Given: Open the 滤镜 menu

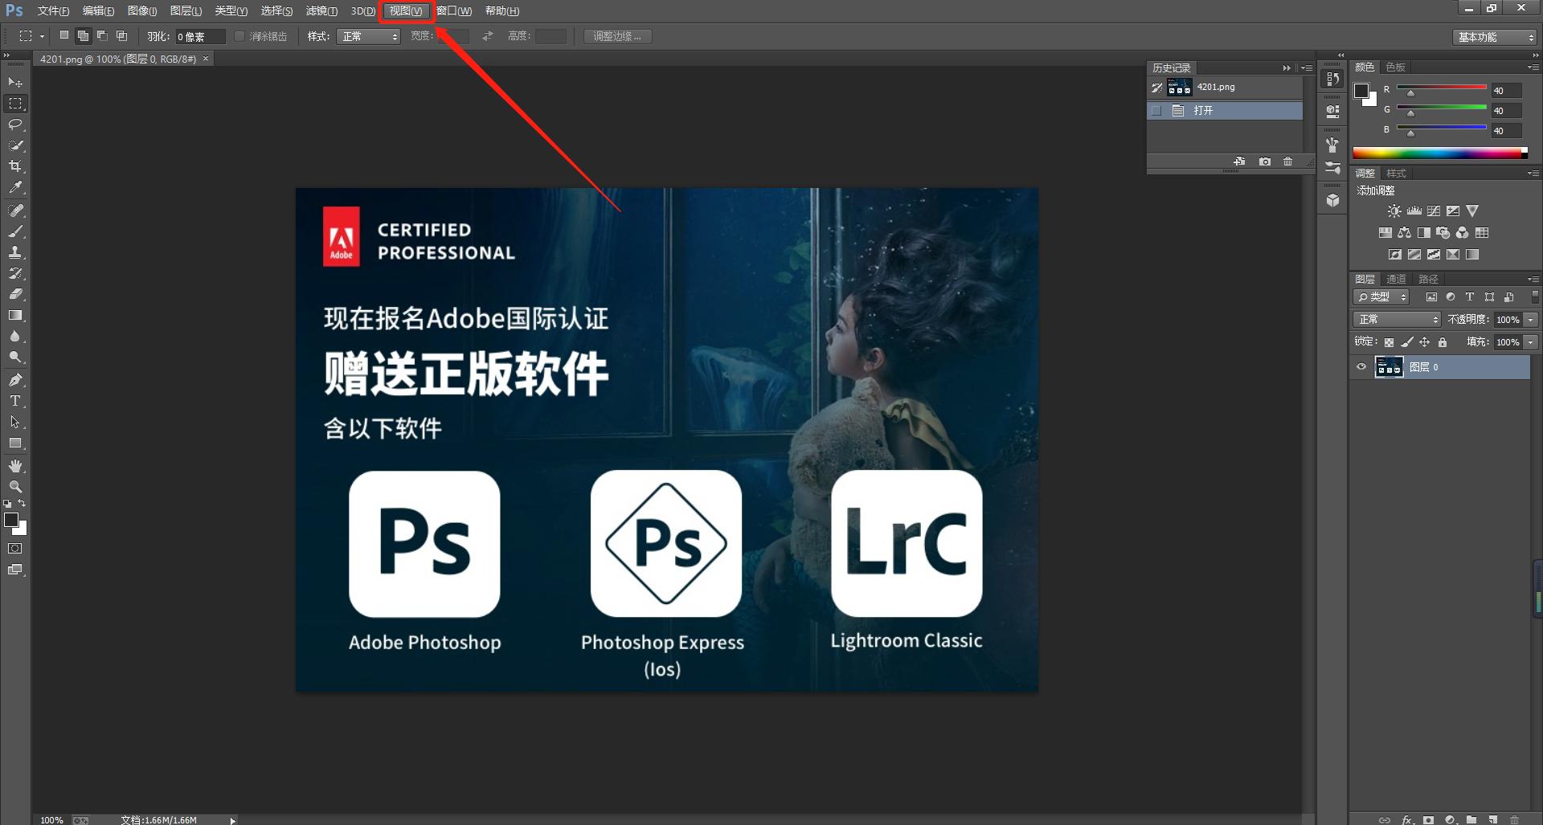Looking at the screenshot, I should click(x=321, y=10).
